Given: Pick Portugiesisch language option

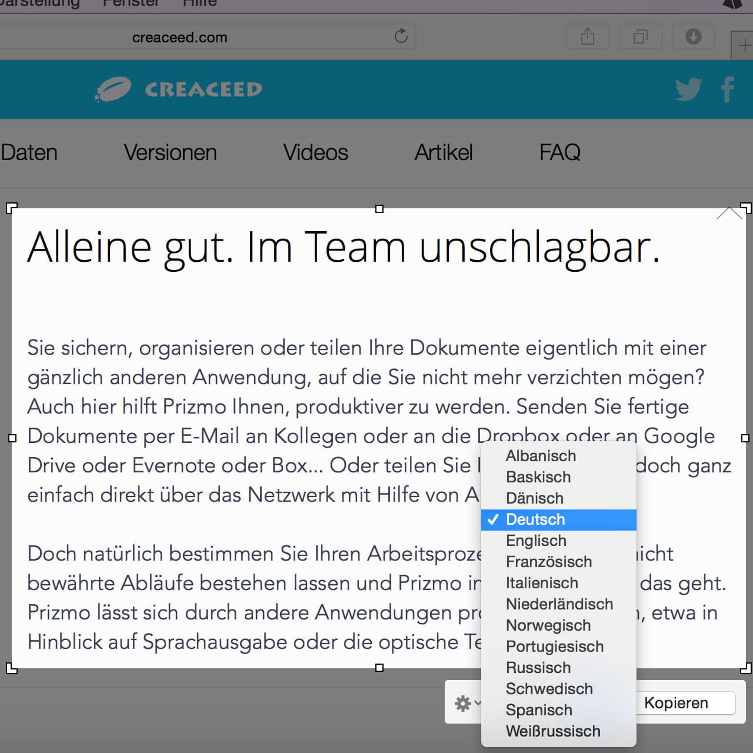Looking at the screenshot, I should click(559, 647).
